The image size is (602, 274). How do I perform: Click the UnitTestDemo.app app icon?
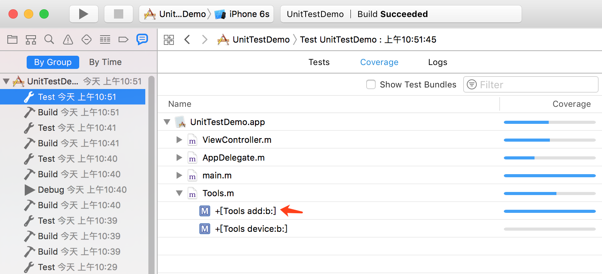click(180, 122)
